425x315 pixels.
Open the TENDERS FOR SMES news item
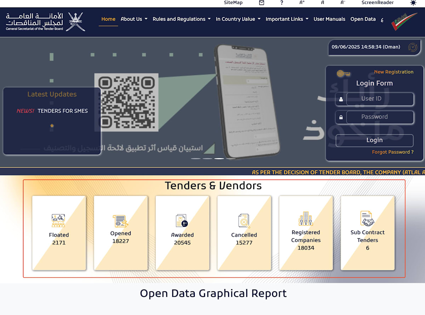(63, 111)
